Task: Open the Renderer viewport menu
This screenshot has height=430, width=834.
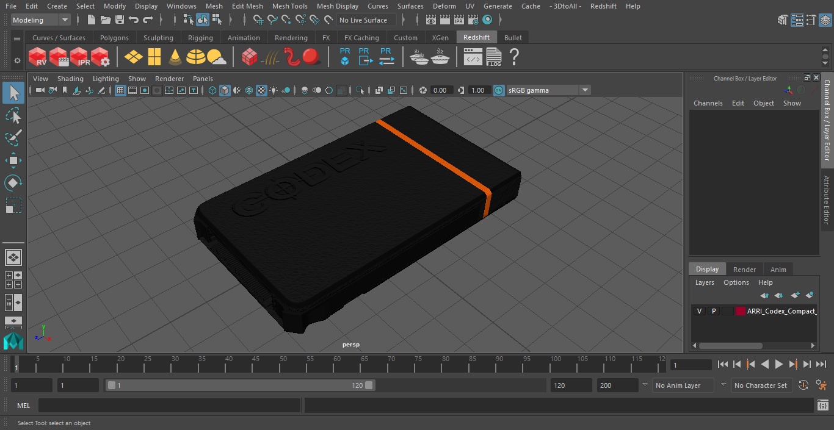Action: pyautogui.click(x=169, y=79)
